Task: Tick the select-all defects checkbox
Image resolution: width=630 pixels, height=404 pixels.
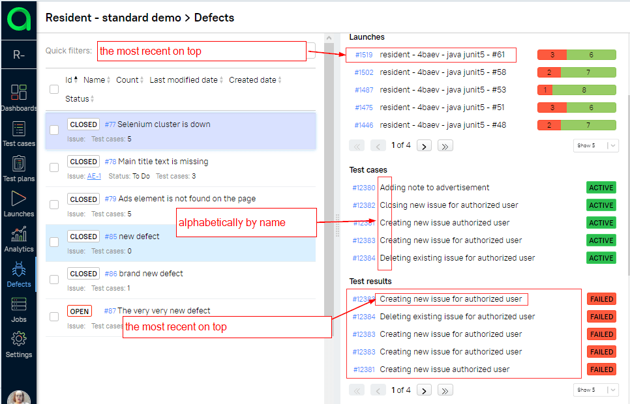Action: [54, 89]
